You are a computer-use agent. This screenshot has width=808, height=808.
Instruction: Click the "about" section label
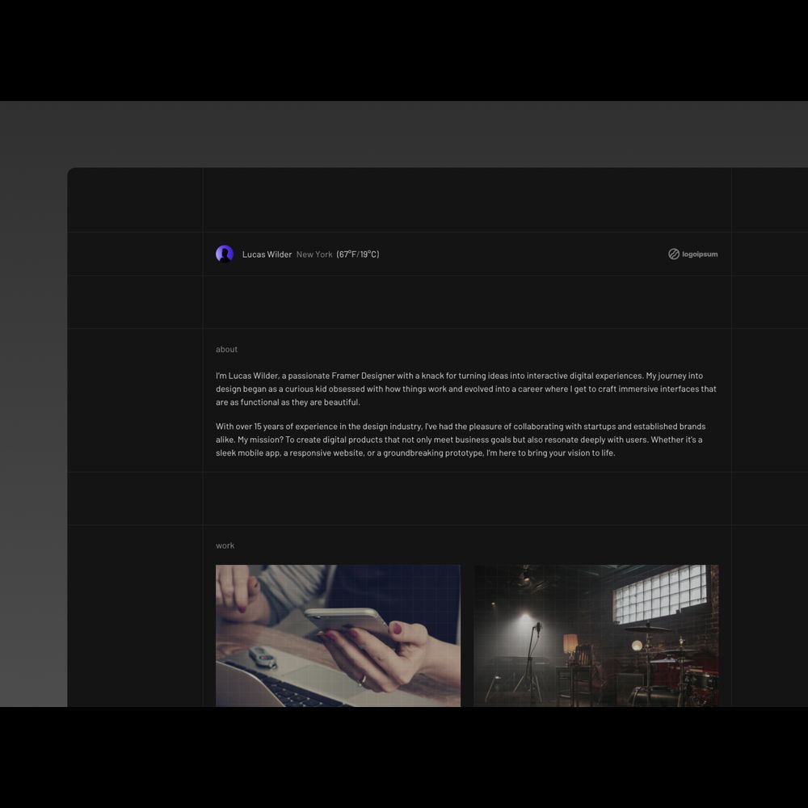point(226,349)
